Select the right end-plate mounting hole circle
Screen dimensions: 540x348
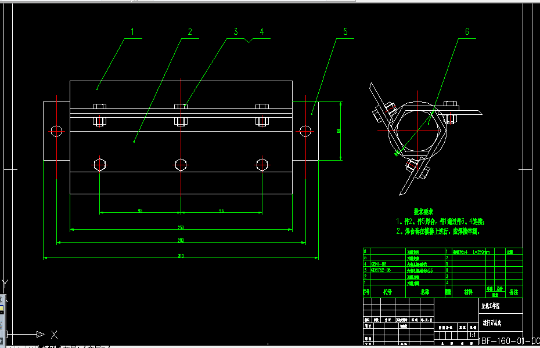305,131
